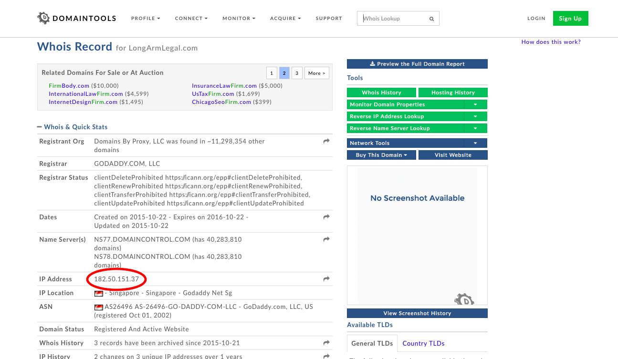Expand the Network Tools dropdown arrow

pos(476,143)
